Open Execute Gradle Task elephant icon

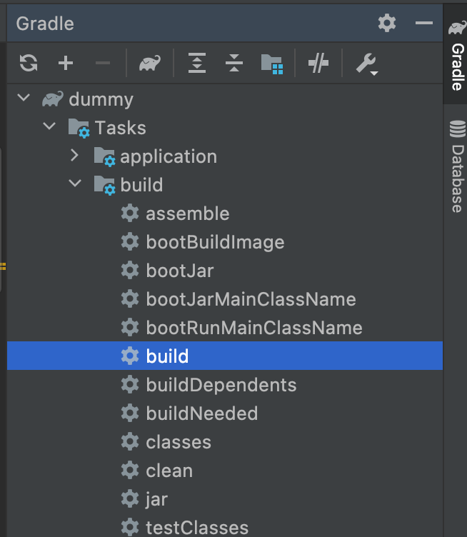(x=150, y=63)
